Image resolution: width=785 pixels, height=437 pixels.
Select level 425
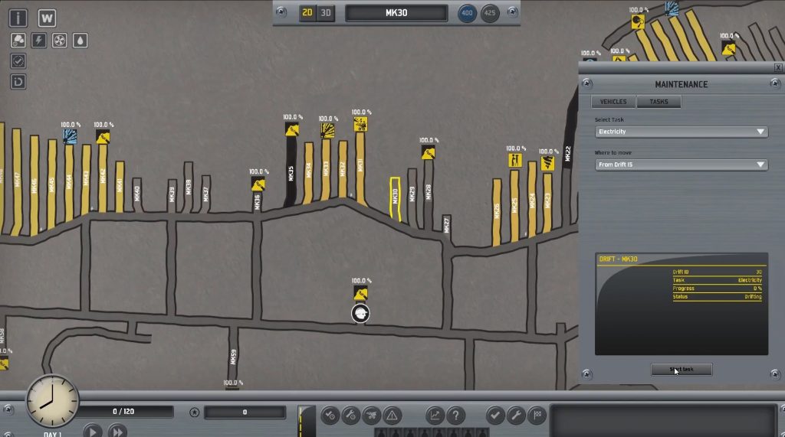(x=490, y=13)
